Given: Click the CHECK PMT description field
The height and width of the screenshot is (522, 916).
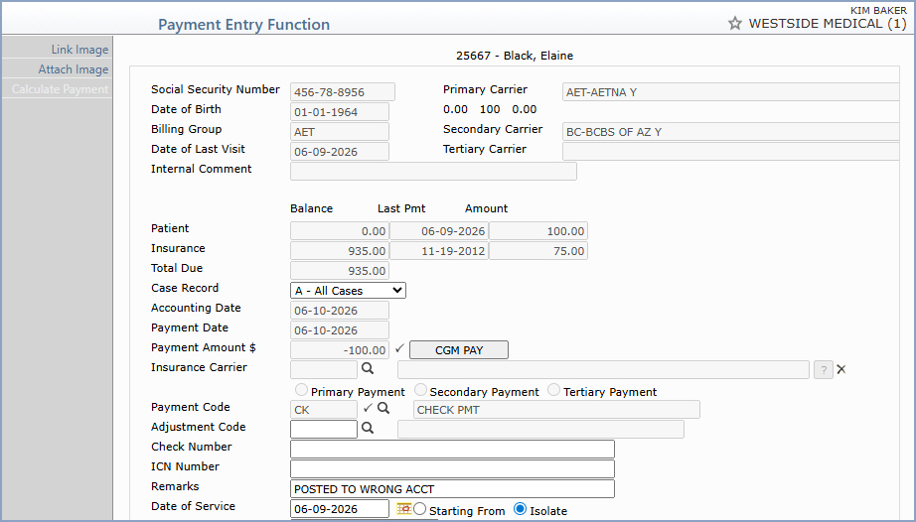Looking at the screenshot, I should pos(556,410).
